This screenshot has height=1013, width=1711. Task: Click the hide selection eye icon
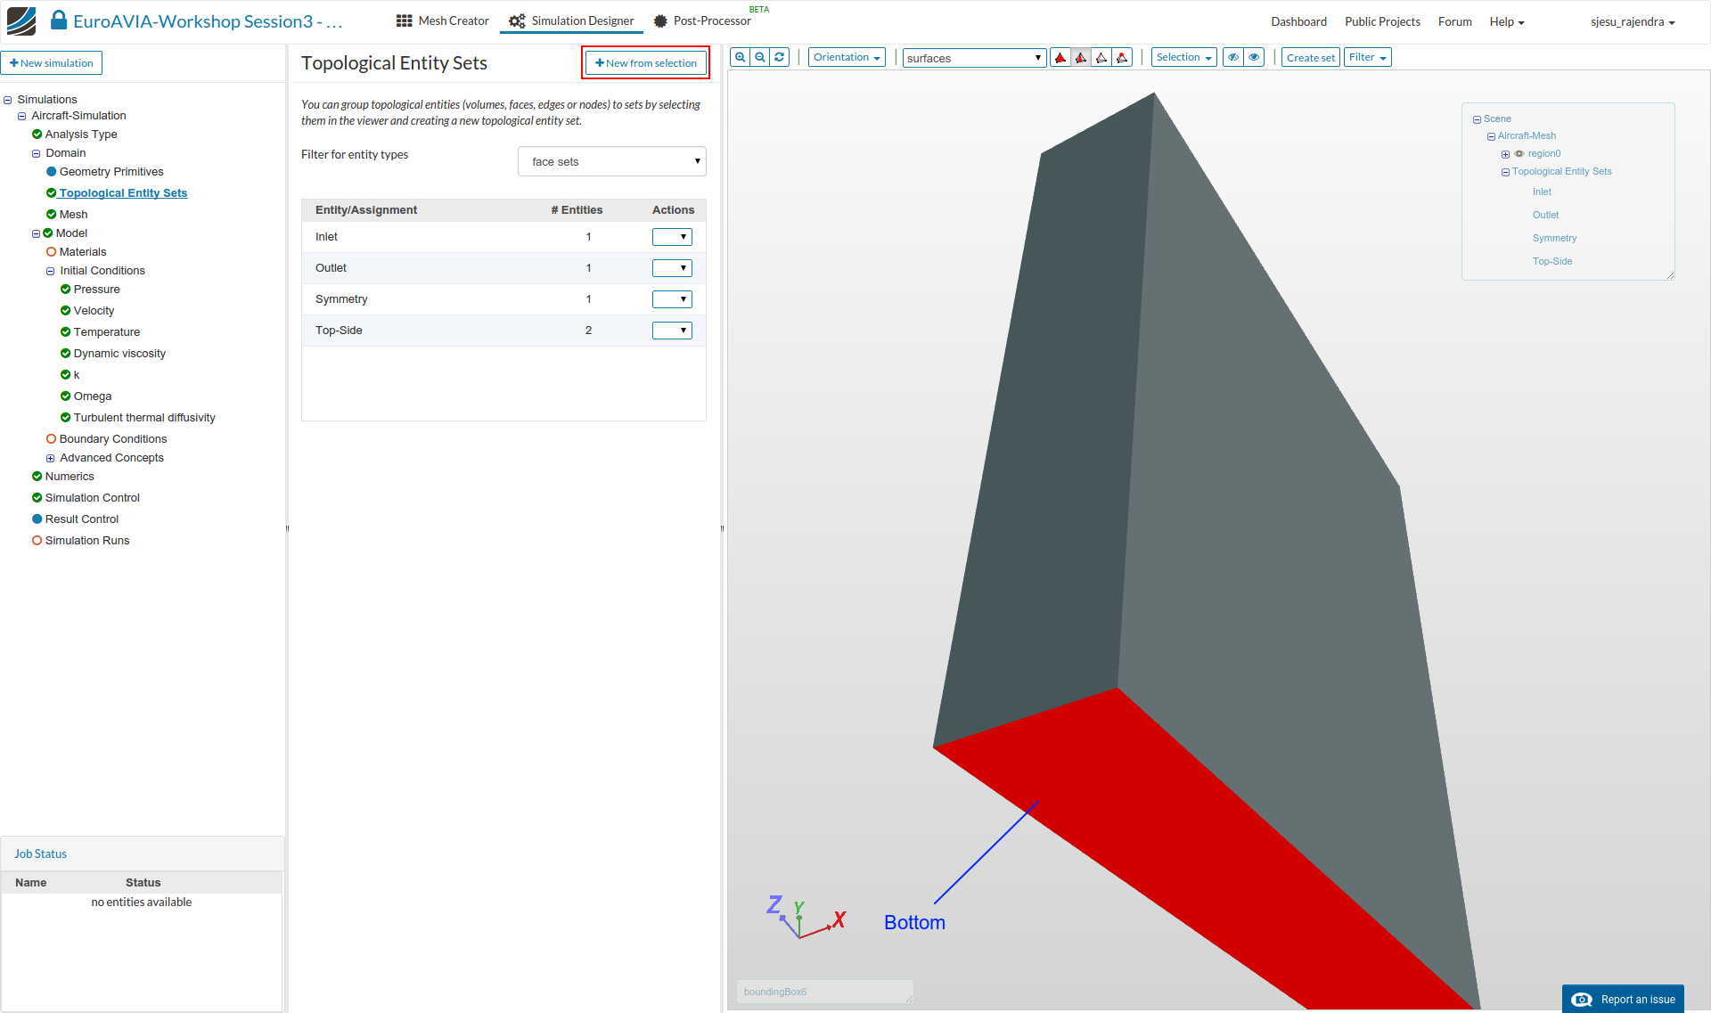(1233, 57)
